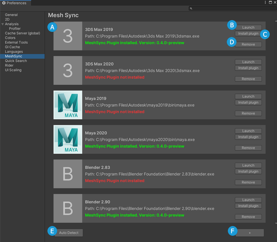Collapse the Analysis tree in sidebar
Image resolution: width=277 pixels, height=242 pixels.
point(3,24)
